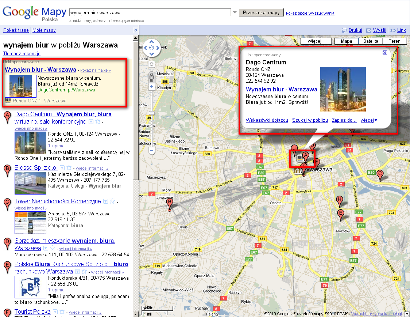Open dropdown arrow next to Sprzedaż mieszkania Warszawa
410x317 pixels.
pyautogui.click(x=46, y=248)
